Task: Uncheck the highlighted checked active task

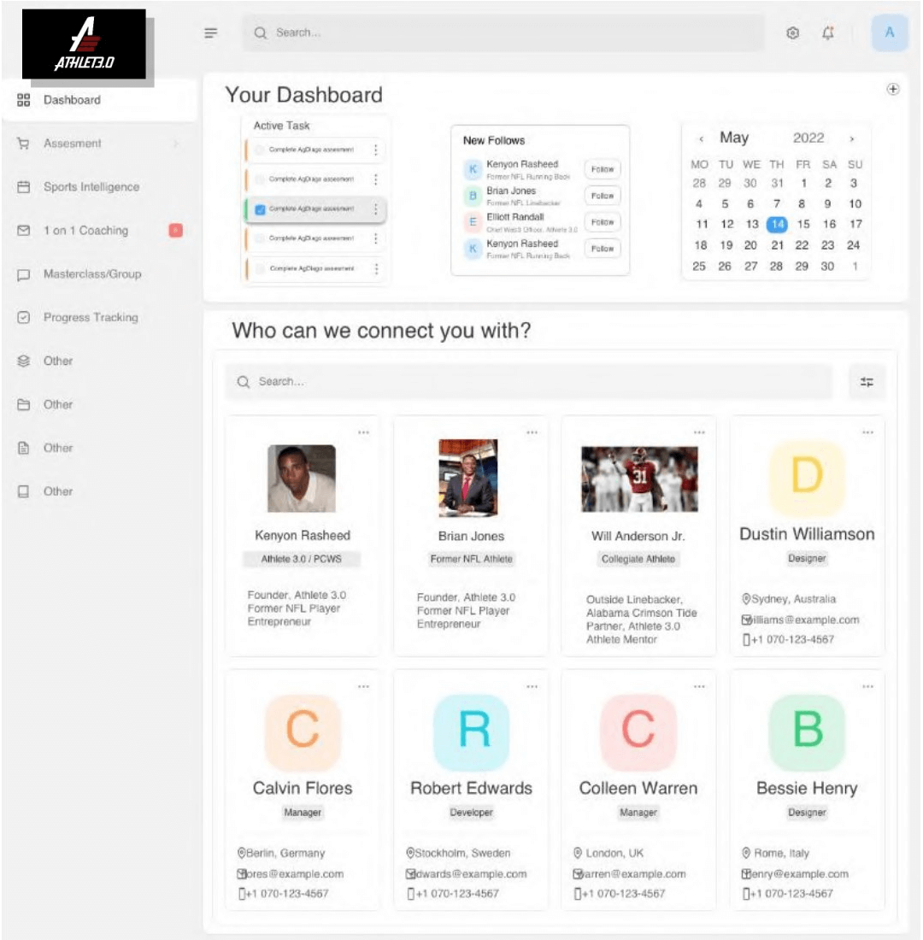Action: click(x=260, y=209)
